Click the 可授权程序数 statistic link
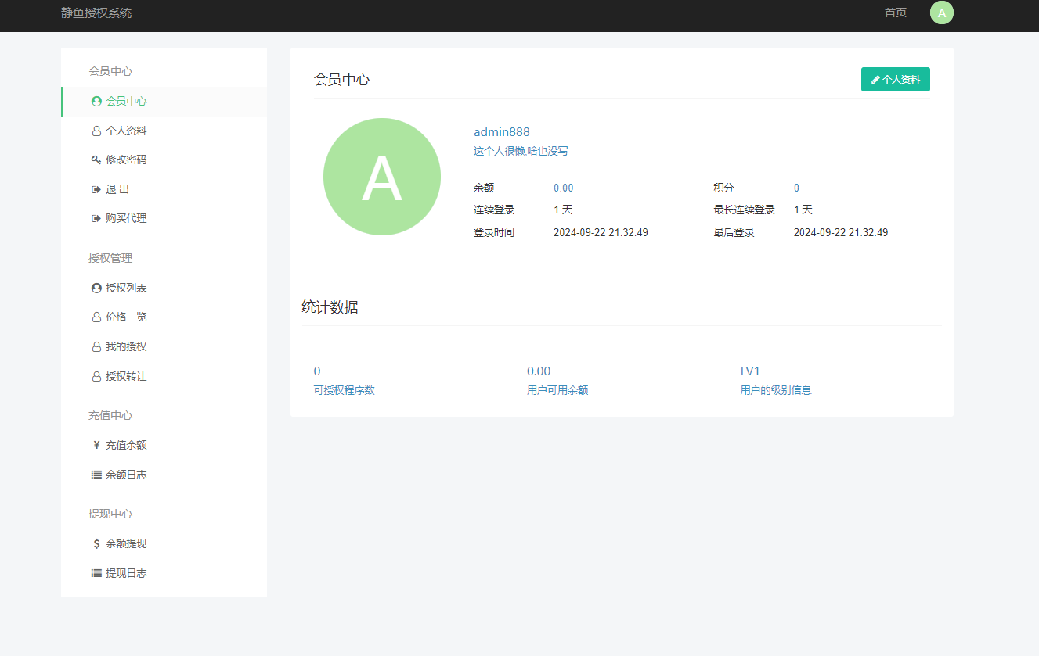Viewport: 1039px width, 656px height. pyautogui.click(x=344, y=390)
